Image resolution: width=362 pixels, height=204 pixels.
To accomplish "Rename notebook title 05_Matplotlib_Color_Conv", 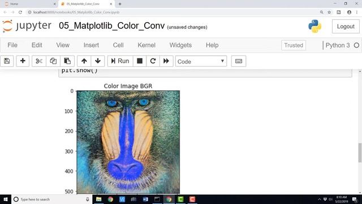I will coord(112,25).
